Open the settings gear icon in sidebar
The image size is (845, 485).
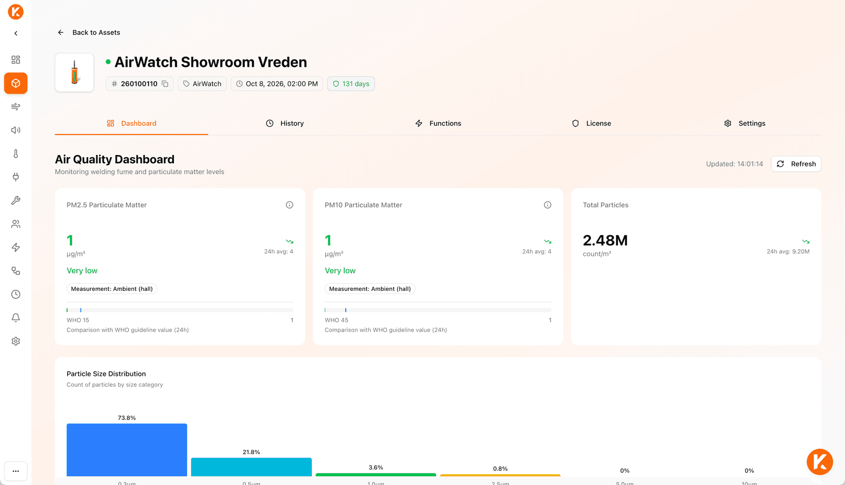[16, 341]
